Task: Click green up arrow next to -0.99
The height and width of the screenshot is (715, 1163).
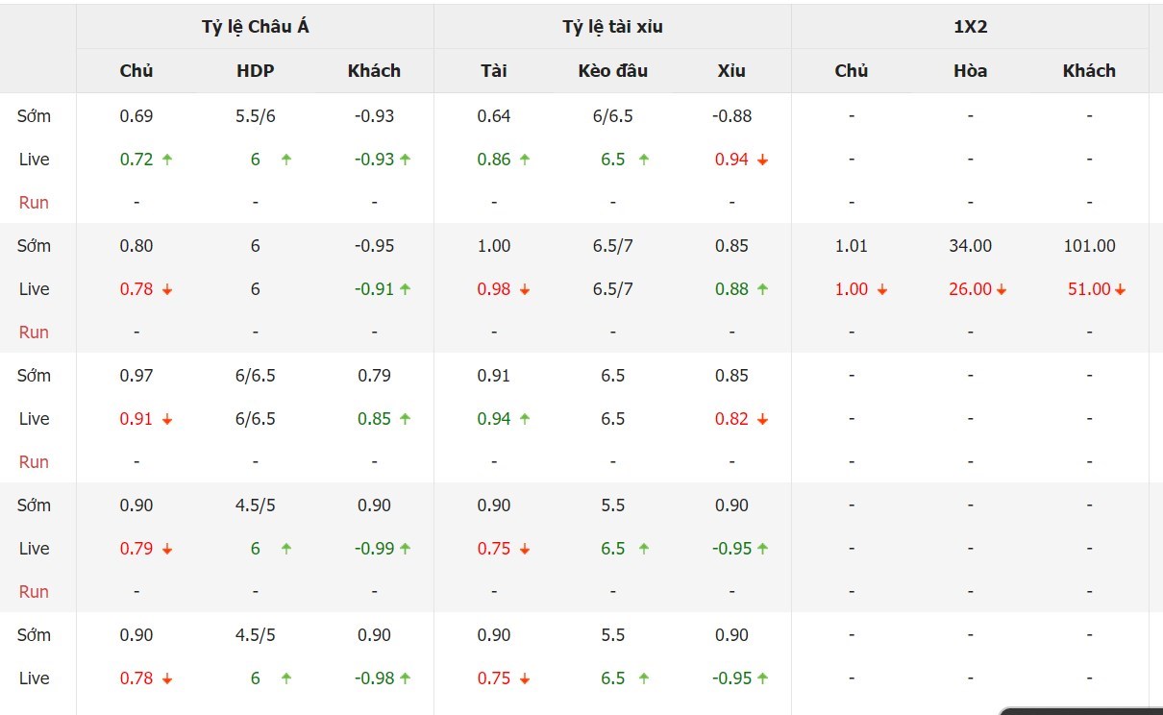Action: pyautogui.click(x=405, y=549)
